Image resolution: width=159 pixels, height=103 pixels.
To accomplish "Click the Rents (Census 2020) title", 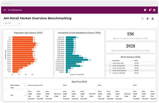I will [x=130, y=57].
